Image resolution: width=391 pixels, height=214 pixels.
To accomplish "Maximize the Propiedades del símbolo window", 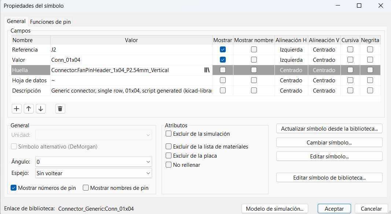I will [359, 6].
